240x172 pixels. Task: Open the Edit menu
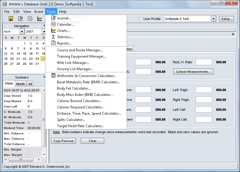click(x=16, y=12)
